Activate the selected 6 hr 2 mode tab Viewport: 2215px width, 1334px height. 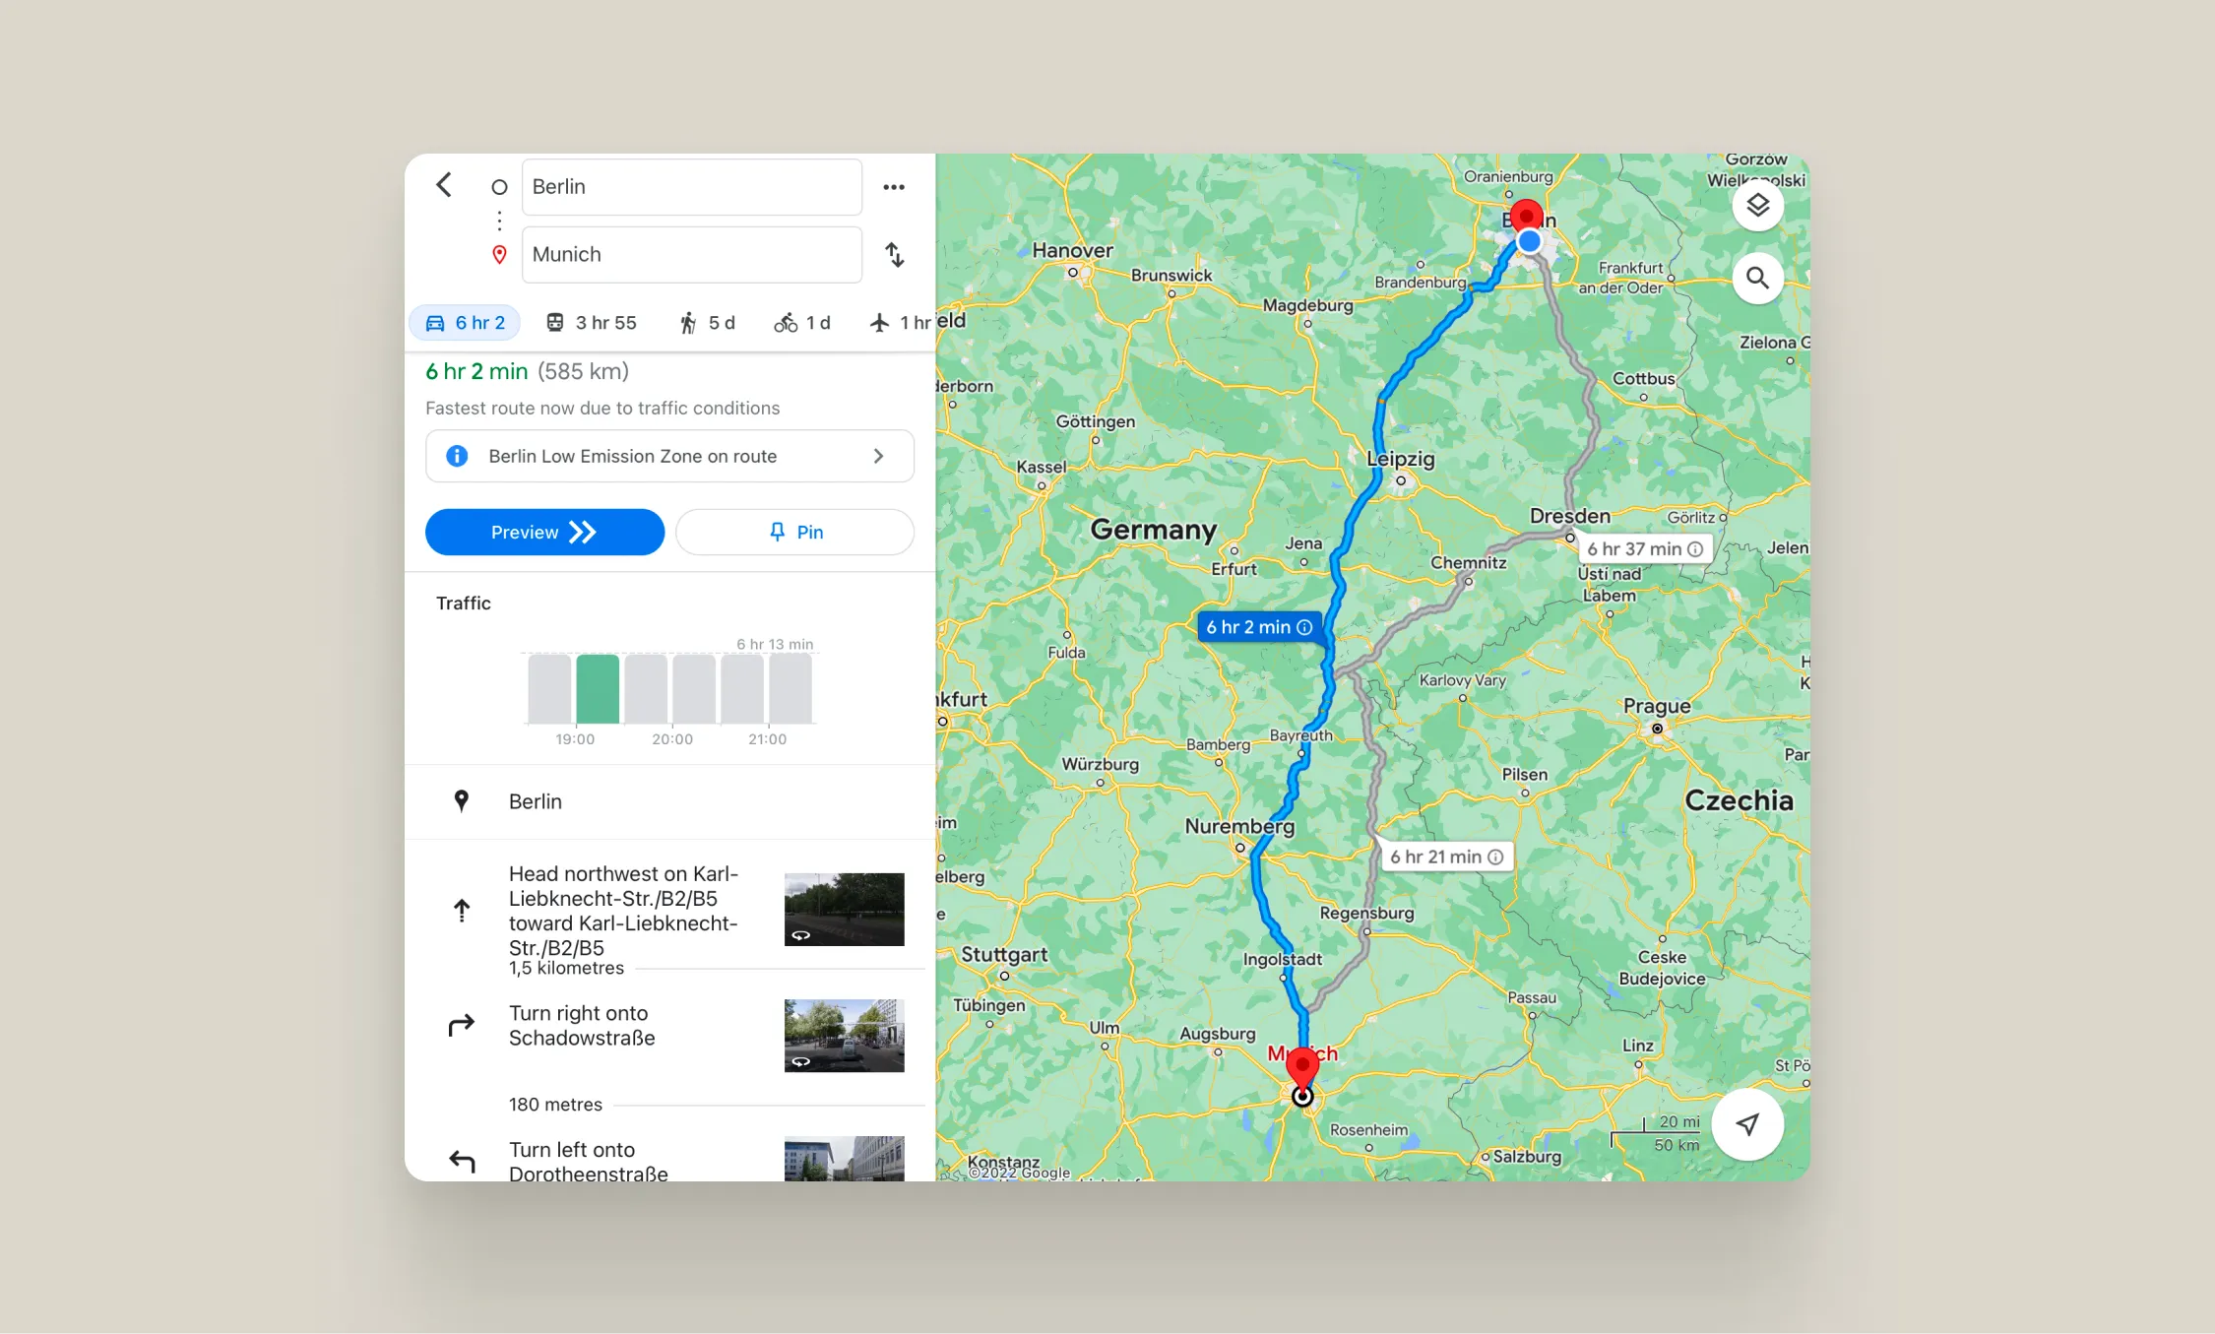pyautogui.click(x=464, y=322)
